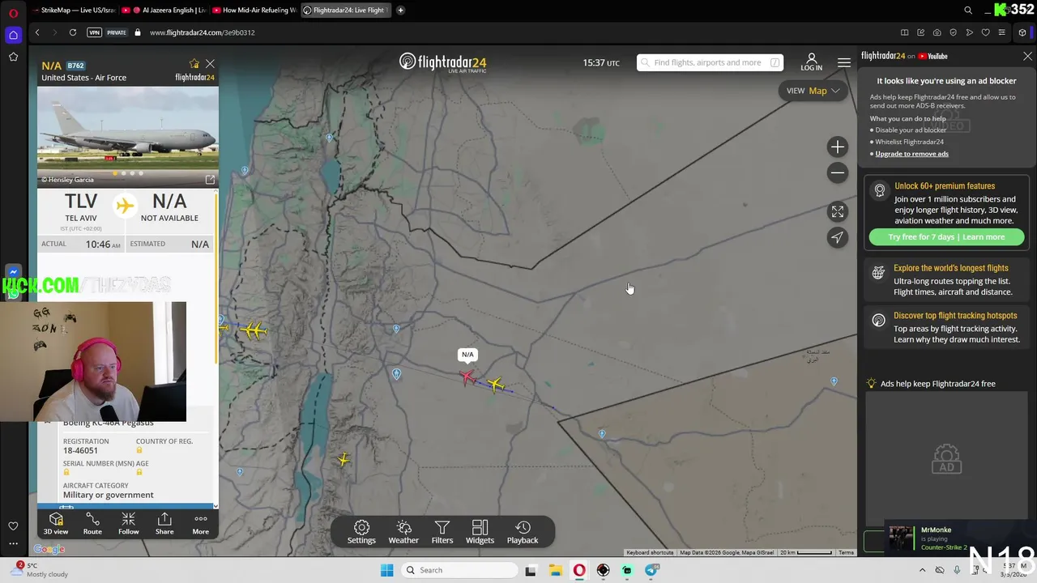Open the 3D view of the aircraft
This screenshot has width=1037, height=583.
56,523
